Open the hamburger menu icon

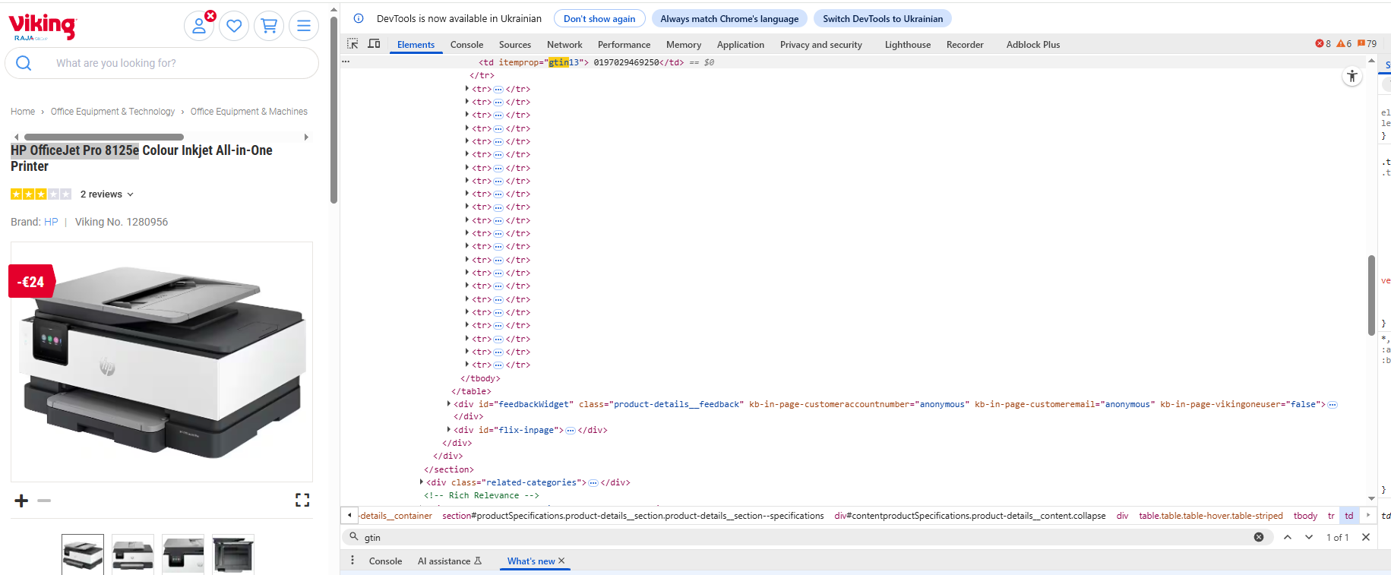(x=304, y=26)
